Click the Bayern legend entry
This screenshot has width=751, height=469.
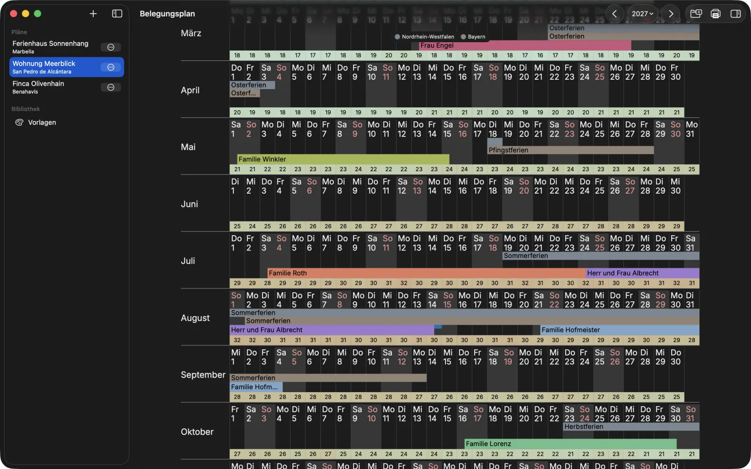coord(473,37)
